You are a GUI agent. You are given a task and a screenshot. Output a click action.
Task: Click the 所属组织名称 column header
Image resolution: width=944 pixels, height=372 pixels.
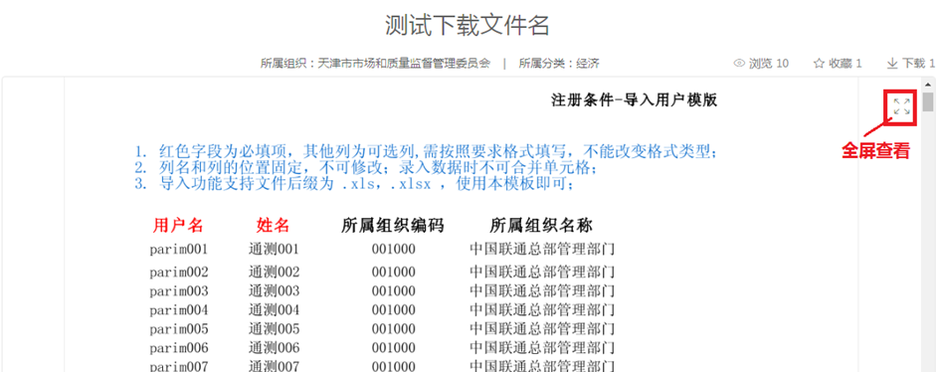click(x=541, y=226)
